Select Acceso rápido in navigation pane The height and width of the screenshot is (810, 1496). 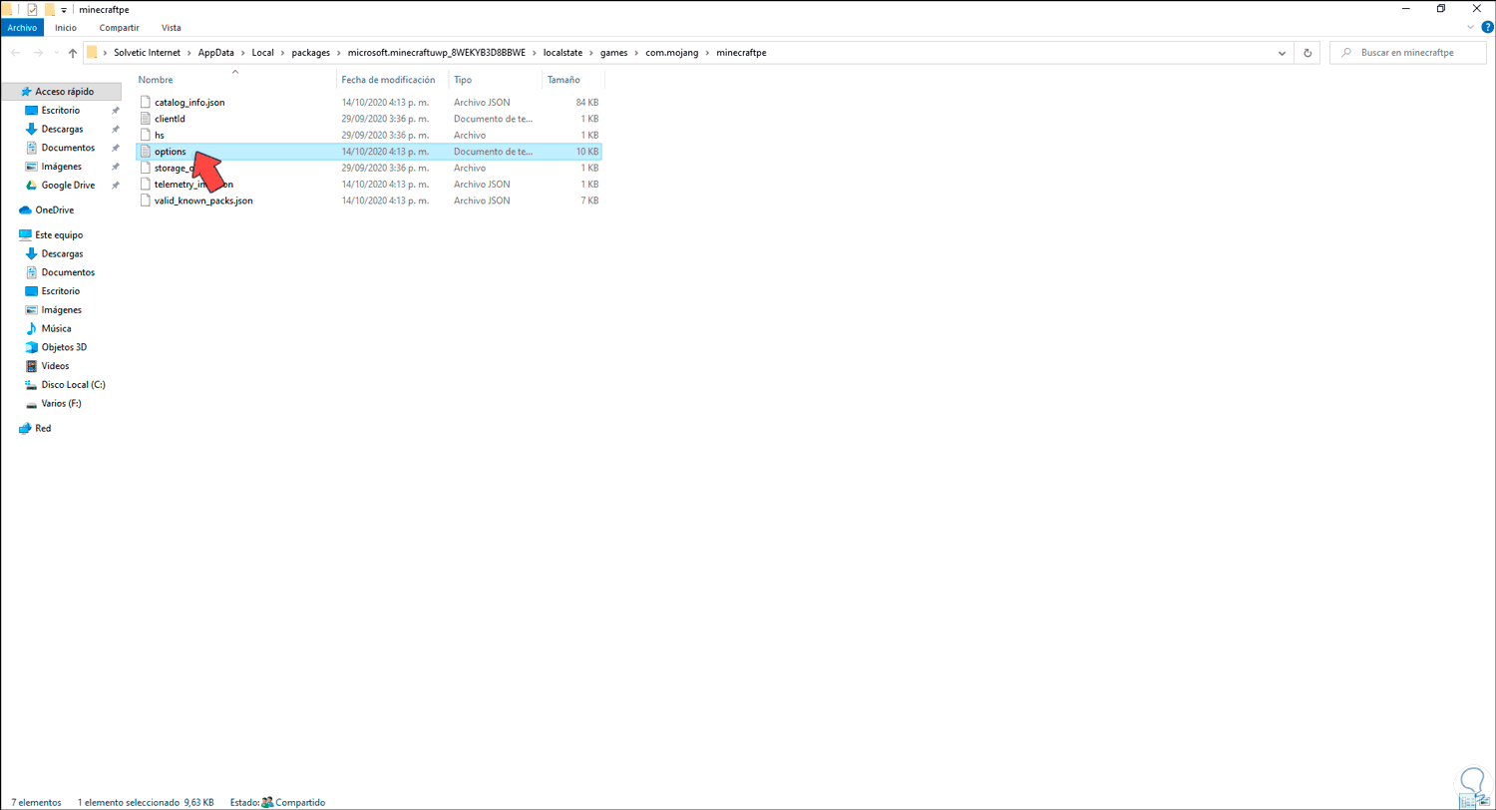click(x=64, y=91)
